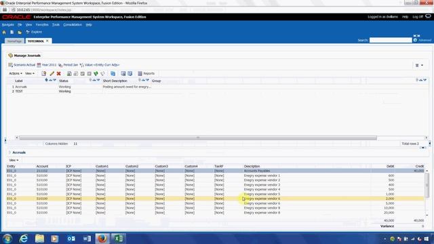This screenshot has width=434, height=244.
Task: Open the File menu
Action: (20, 24)
